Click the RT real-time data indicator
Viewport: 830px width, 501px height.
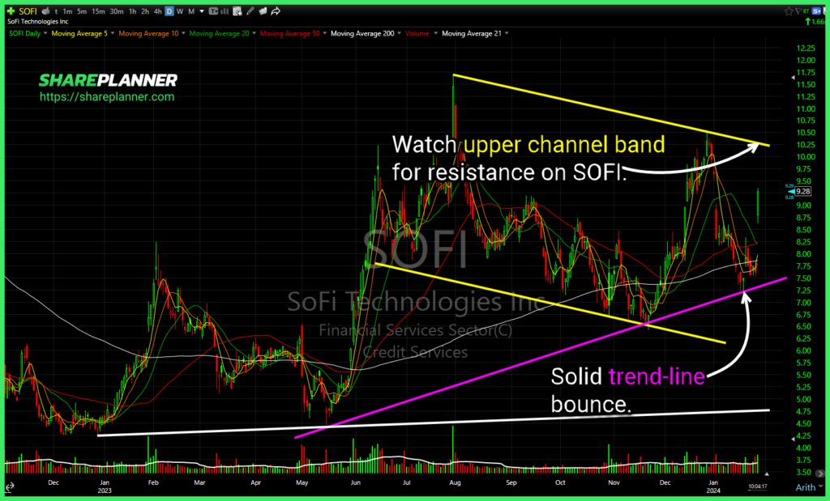pyautogui.click(x=806, y=11)
